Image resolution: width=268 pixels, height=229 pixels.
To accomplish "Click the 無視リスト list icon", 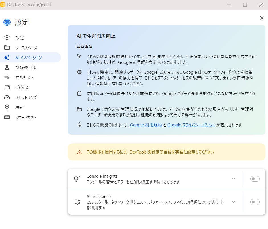I will coord(7,77).
